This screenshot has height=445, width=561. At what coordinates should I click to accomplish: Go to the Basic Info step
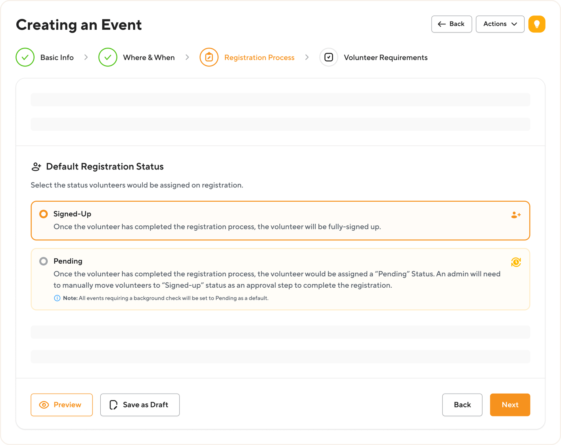[x=57, y=57]
